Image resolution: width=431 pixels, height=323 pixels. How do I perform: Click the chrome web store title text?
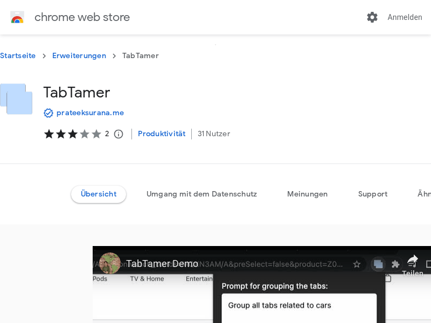[82, 17]
